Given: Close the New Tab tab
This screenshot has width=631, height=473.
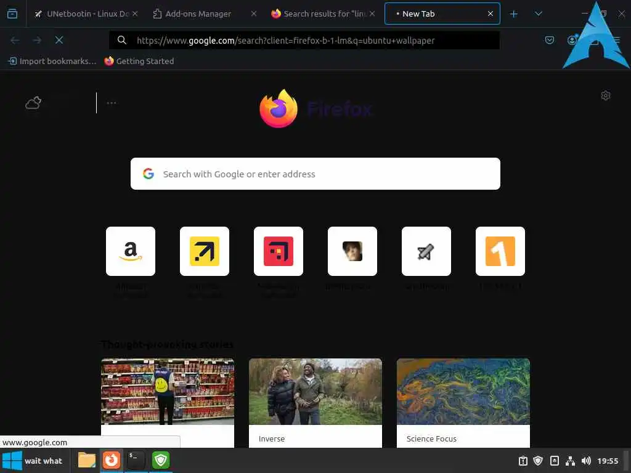Looking at the screenshot, I should (x=490, y=14).
